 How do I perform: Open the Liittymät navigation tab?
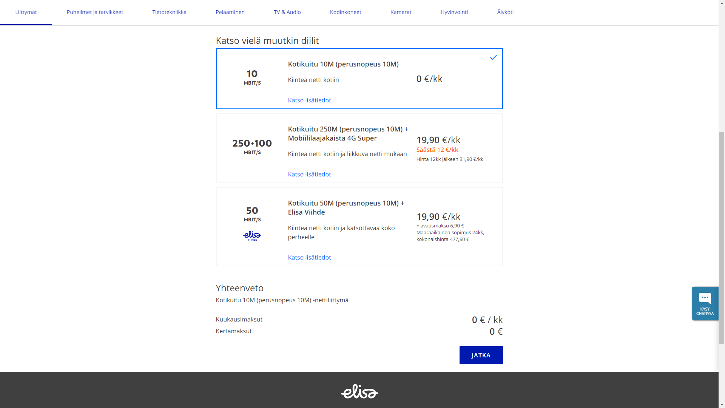(26, 12)
